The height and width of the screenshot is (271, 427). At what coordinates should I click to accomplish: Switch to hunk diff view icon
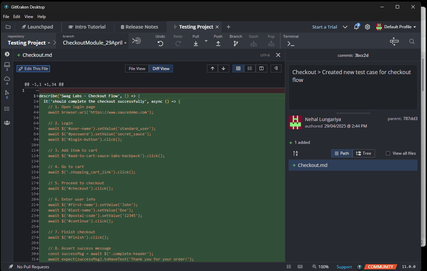coord(238,68)
